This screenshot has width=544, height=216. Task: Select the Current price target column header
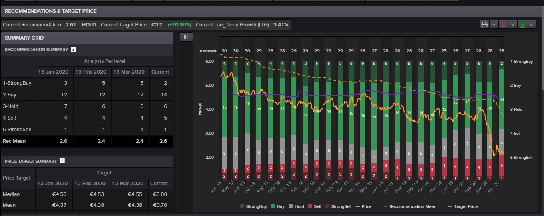159,184
